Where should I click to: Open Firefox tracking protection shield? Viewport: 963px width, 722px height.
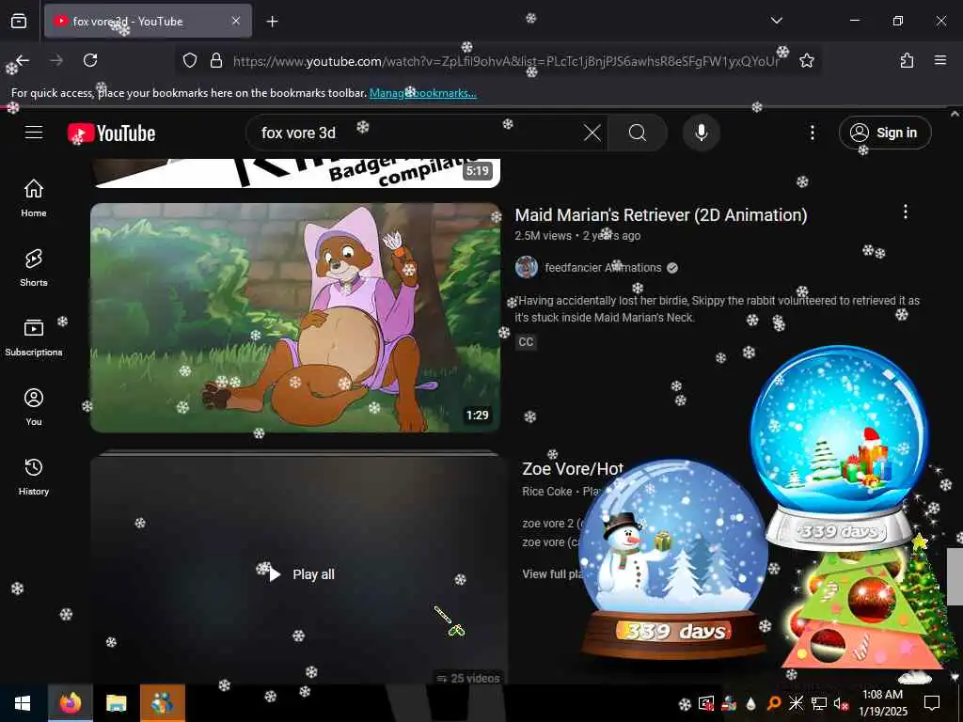(x=190, y=60)
